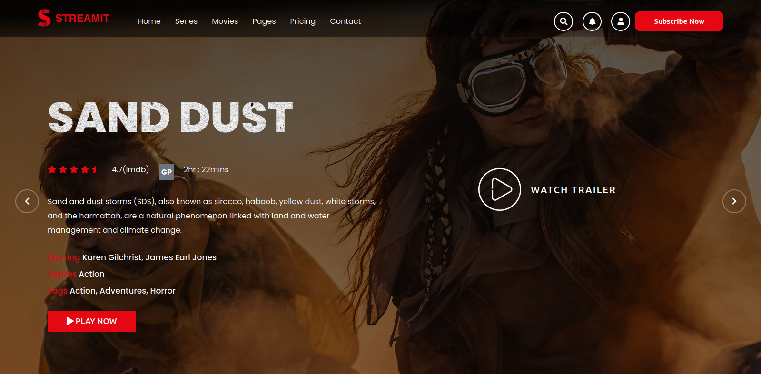
Task: Select the Action, Adventures, Horror tags
Action: click(122, 291)
